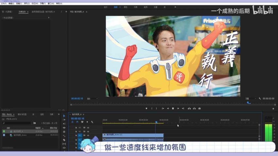Click Mark In bracket icon
Viewport: 278px width, 156px height.
152,108
